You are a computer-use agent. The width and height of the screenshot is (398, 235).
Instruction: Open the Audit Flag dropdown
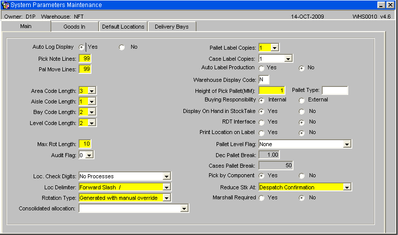[x=89, y=155]
